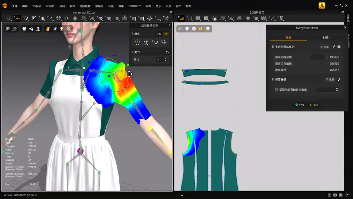Click the zipper tool icon in 3D toolbar
353x199 pixels.
(125, 18)
